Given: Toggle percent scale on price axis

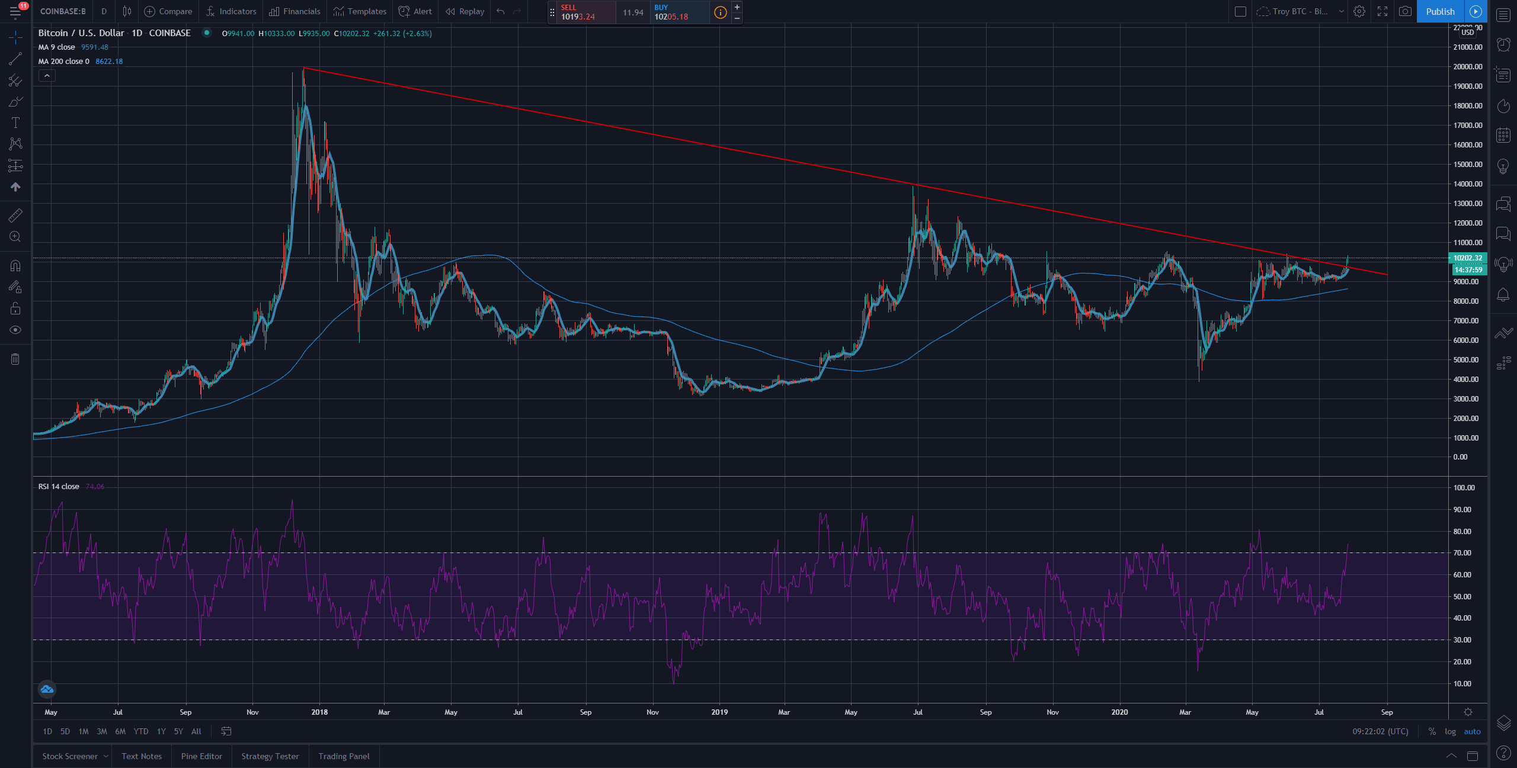Looking at the screenshot, I should click(x=1432, y=731).
